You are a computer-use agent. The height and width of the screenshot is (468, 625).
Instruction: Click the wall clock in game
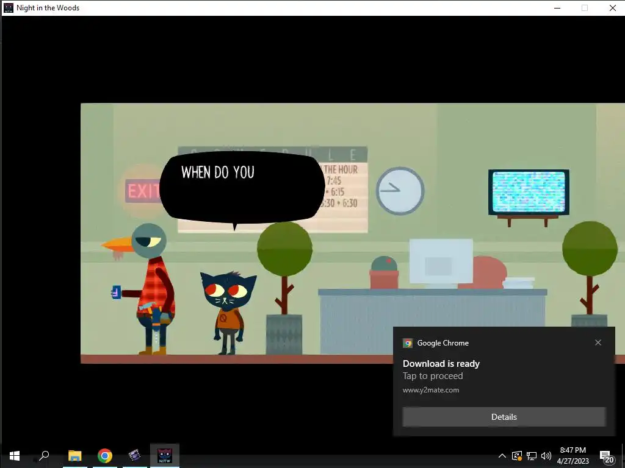(400, 191)
